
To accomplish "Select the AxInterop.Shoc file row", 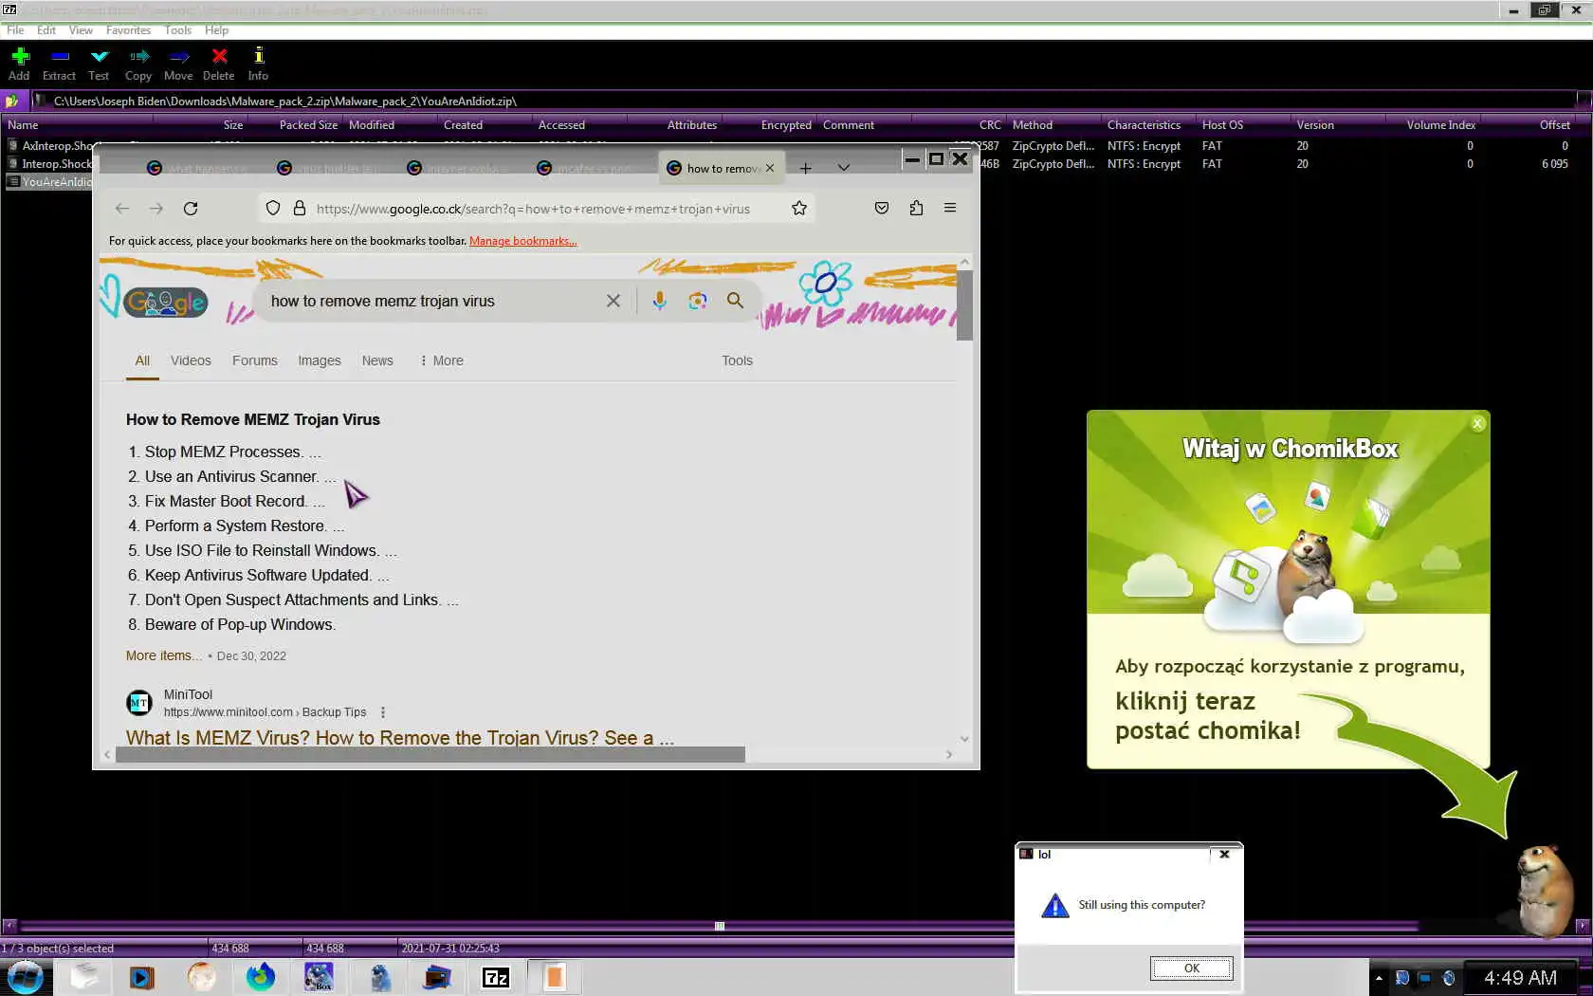I will 50,146.
